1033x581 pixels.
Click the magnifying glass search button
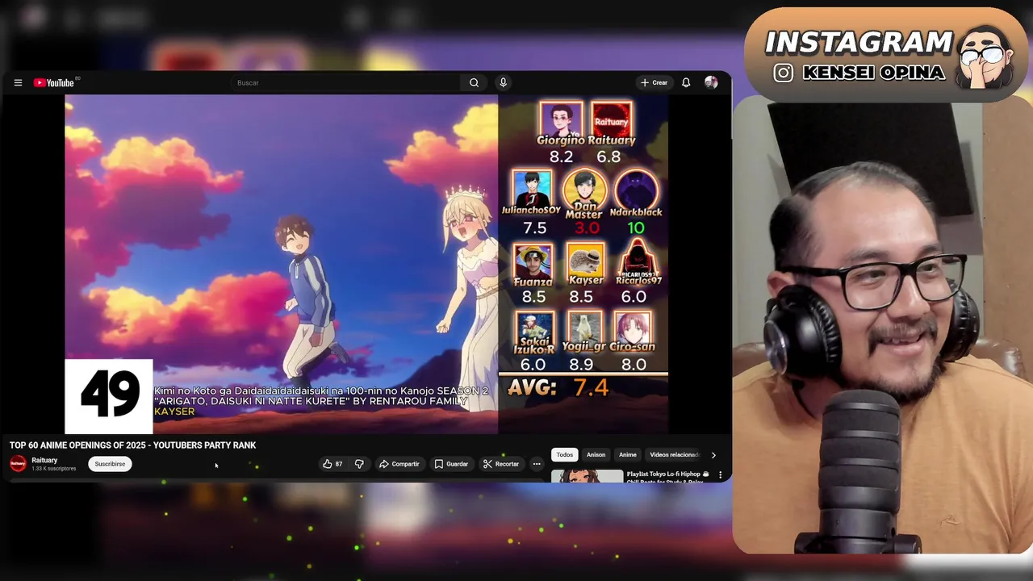(475, 83)
